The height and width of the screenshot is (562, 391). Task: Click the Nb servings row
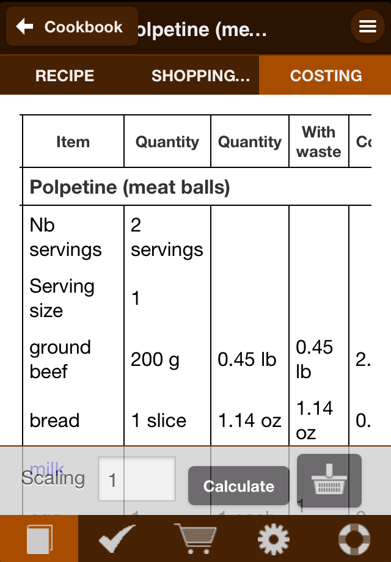click(197, 237)
